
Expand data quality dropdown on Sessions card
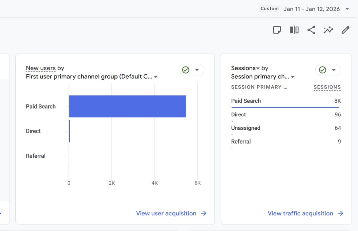point(334,70)
